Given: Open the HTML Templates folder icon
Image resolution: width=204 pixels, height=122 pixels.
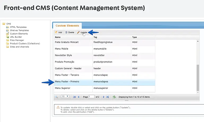Looking at the screenshot, I should 8,27.
